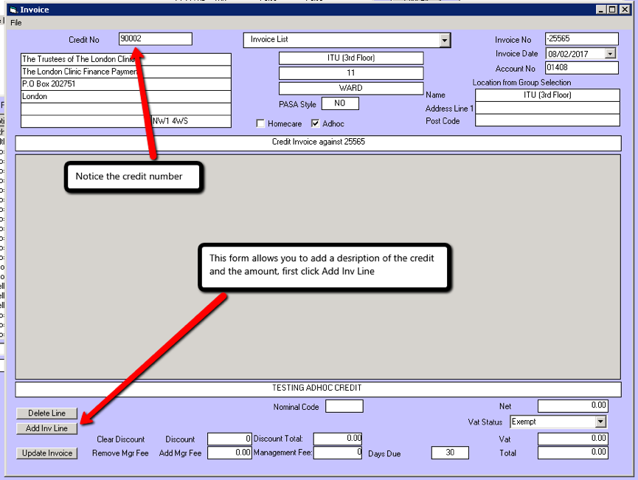
Task: Open the Invoice Date picker dropdown
Action: pyautogui.click(x=610, y=54)
